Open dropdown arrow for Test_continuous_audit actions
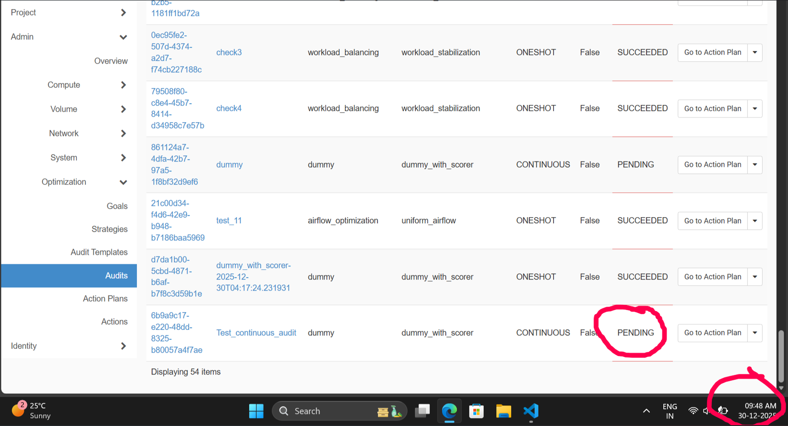Screen dimensions: 788x426 click(x=755, y=333)
